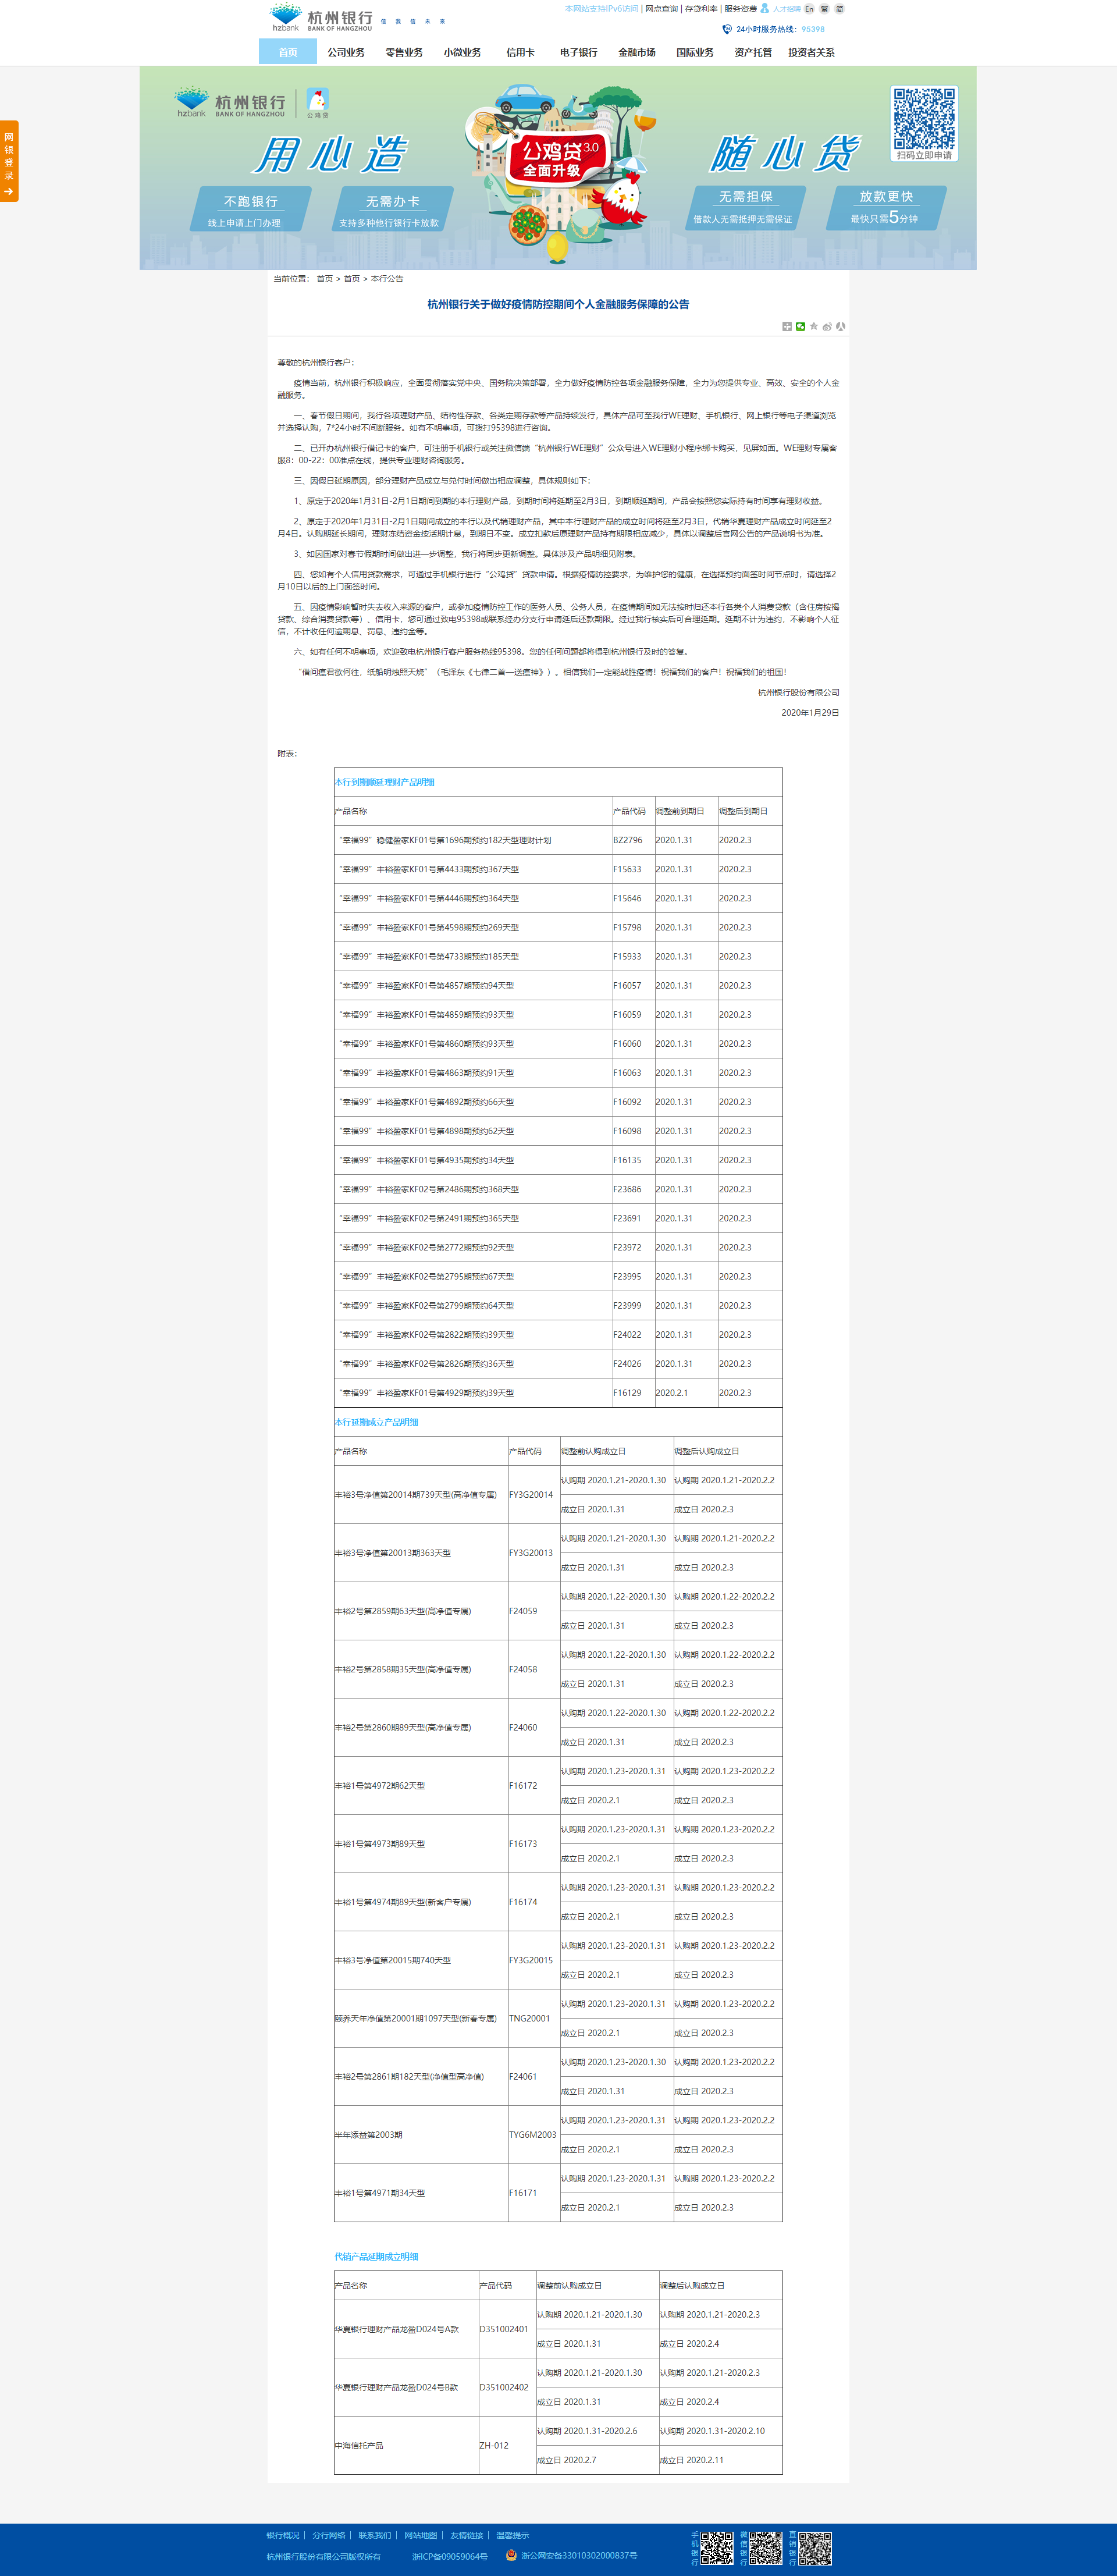Click the 本行延期成立产品明细 table heading

point(376,1422)
